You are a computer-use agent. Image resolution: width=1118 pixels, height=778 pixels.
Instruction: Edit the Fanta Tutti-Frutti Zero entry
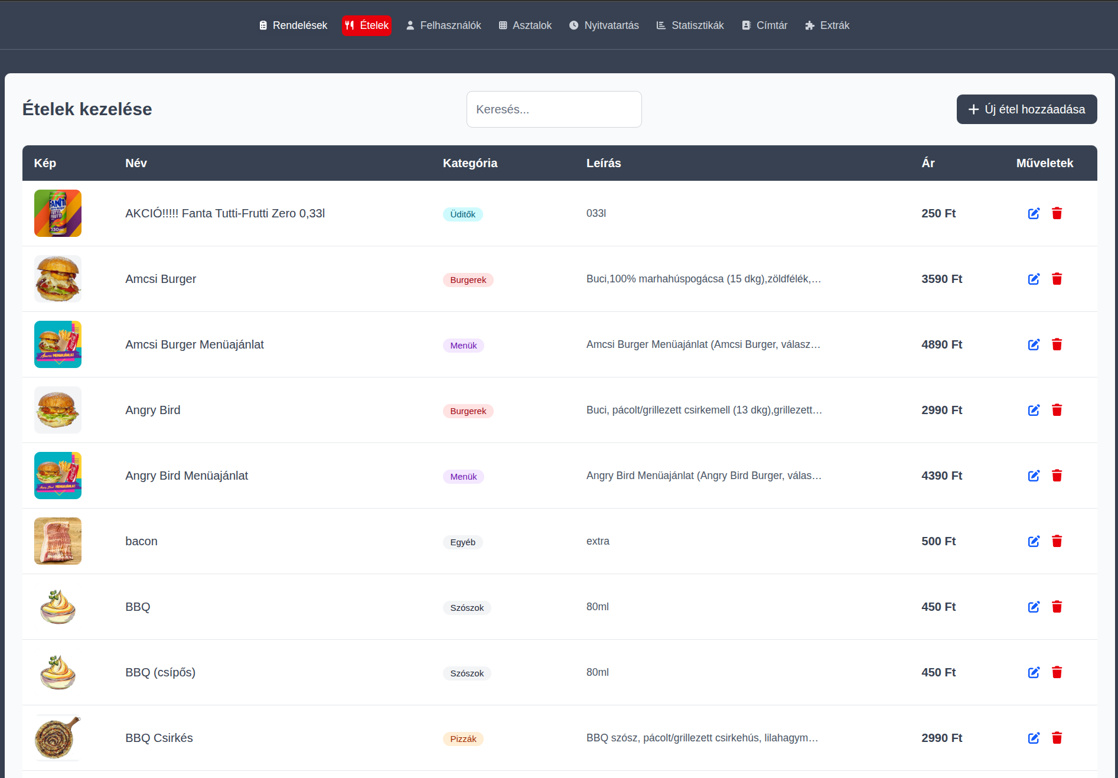coord(1034,213)
